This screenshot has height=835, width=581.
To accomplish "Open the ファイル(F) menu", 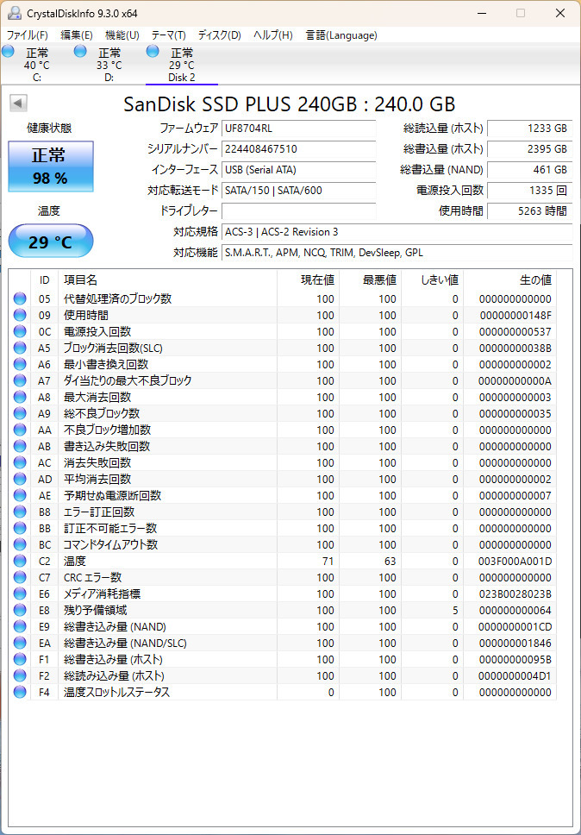I will (x=27, y=35).
